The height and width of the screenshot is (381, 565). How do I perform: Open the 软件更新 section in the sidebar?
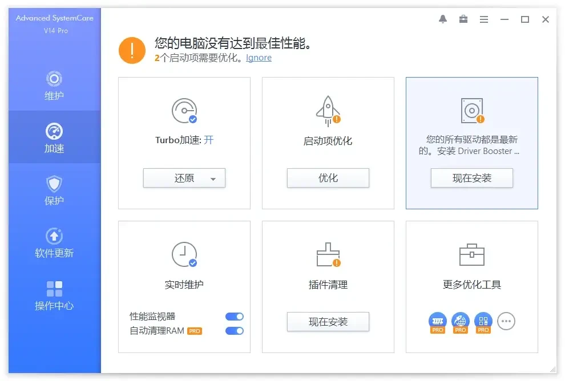click(54, 242)
